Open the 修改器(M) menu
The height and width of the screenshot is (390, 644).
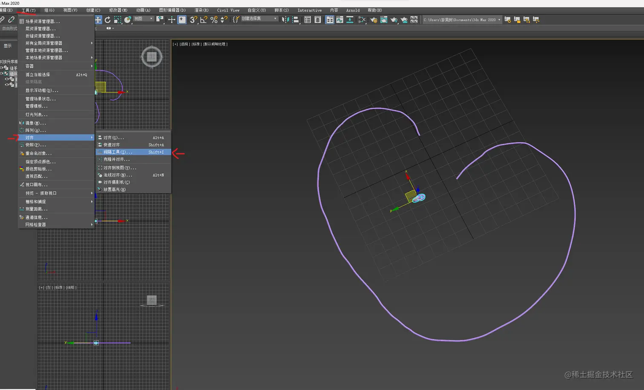coord(118,10)
